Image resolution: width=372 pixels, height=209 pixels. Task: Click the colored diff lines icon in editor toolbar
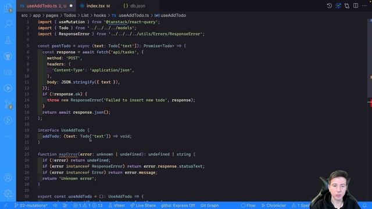pyautogui.click(x=338, y=6)
